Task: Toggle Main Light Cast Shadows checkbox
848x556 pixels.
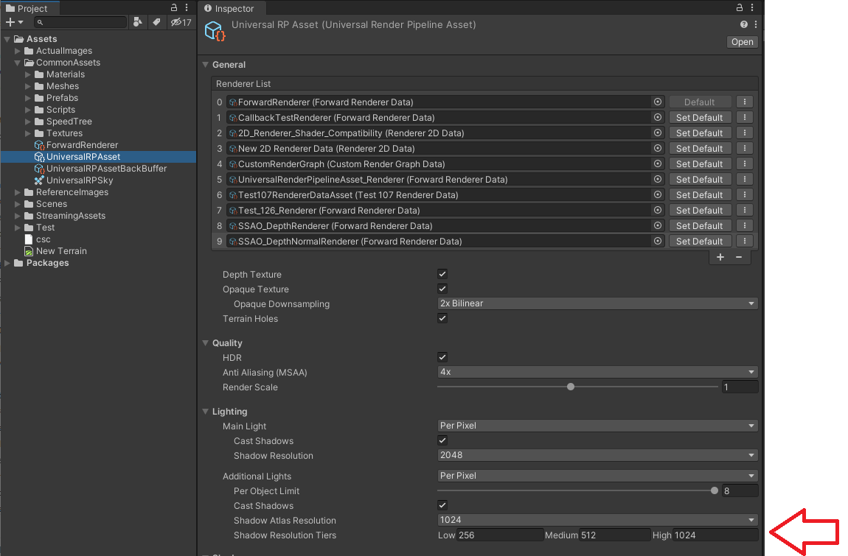Action: pyautogui.click(x=442, y=440)
